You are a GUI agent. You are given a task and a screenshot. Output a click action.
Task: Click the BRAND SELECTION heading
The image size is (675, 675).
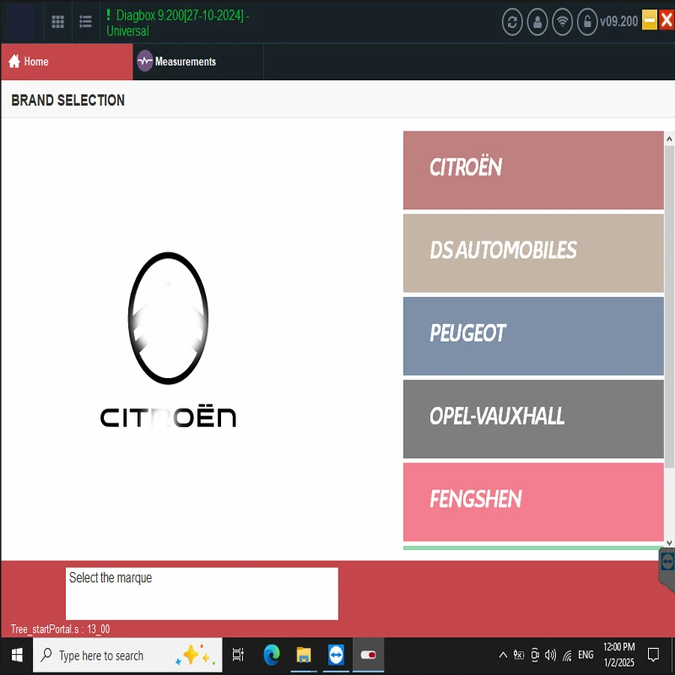68,100
